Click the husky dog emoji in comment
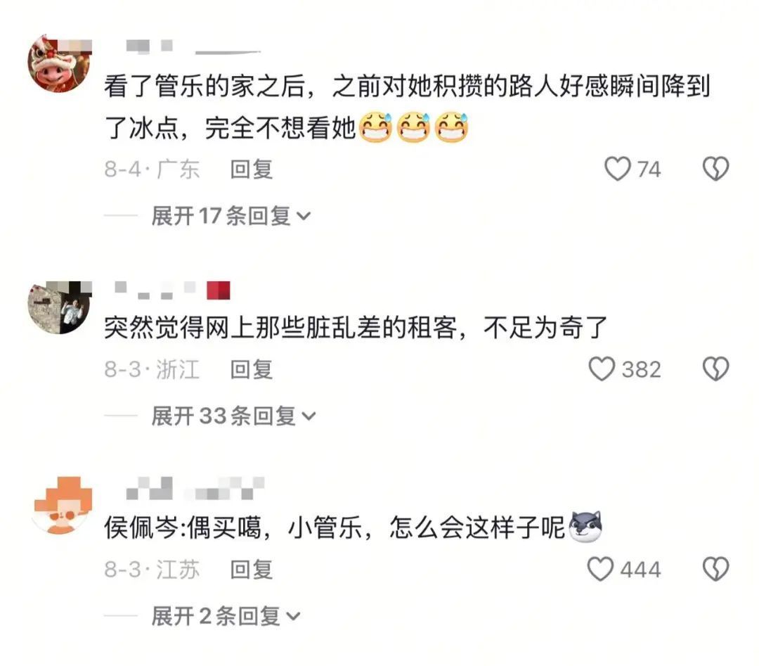 pos(585,527)
